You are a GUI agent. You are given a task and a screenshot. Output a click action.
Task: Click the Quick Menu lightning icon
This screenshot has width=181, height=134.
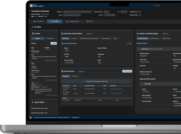click(x=33, y=102)
